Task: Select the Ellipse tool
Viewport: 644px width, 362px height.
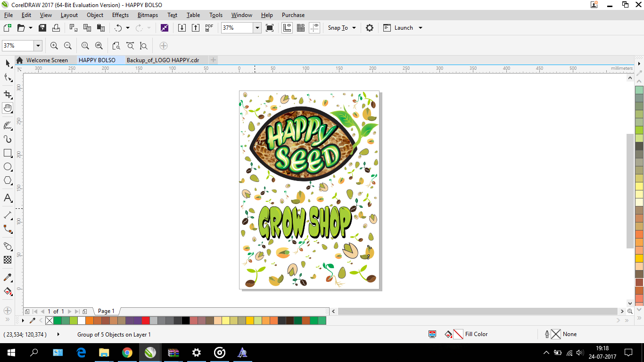Action: 8,167
